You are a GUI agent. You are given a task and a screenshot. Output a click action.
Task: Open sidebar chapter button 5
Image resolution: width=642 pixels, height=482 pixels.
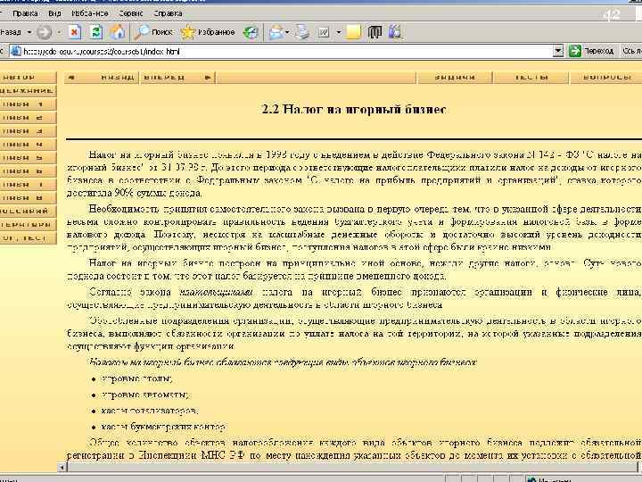coord(28,158)
